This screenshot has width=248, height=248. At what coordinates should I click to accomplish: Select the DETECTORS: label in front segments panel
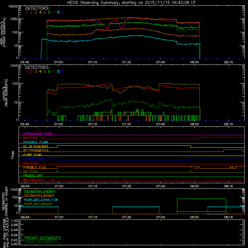[37, 8]
